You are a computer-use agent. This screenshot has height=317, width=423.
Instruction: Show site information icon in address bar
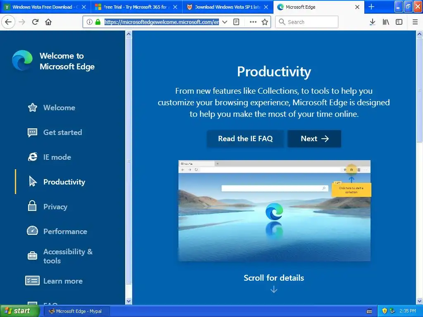coord(90,22)
